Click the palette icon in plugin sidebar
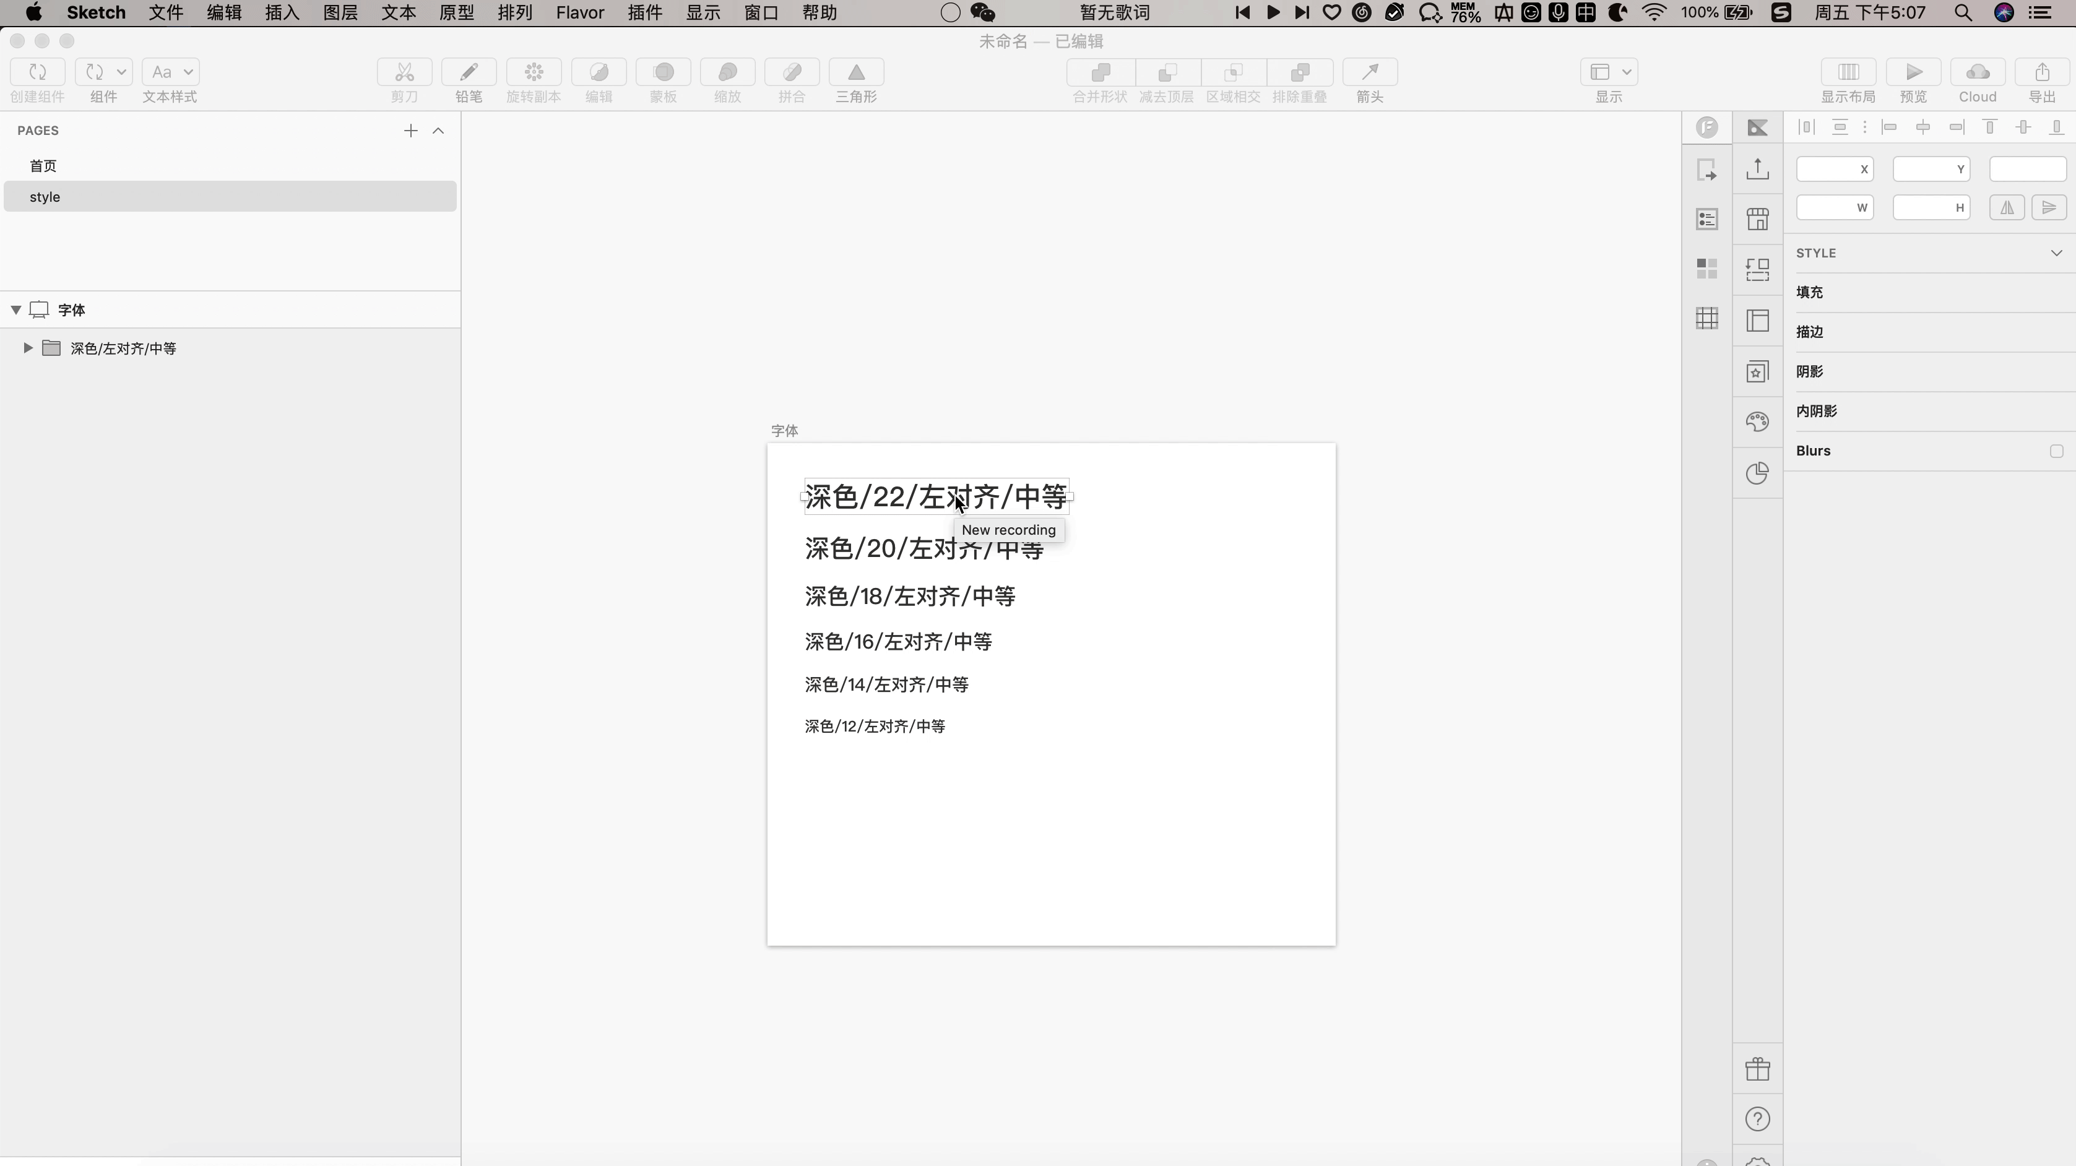The image size is (2076, 1166). [1757, 421]
